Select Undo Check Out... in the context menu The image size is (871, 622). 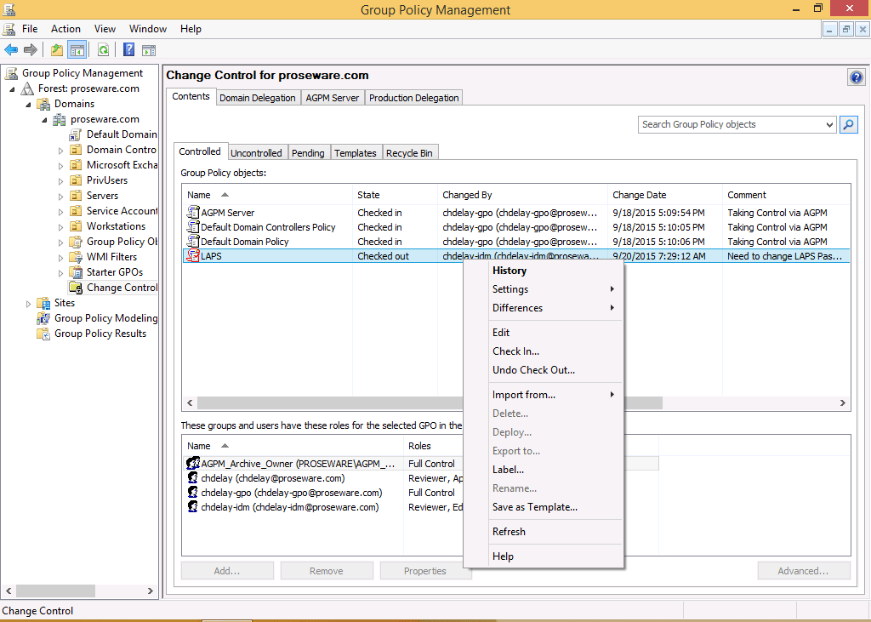(x=533, y=370)
